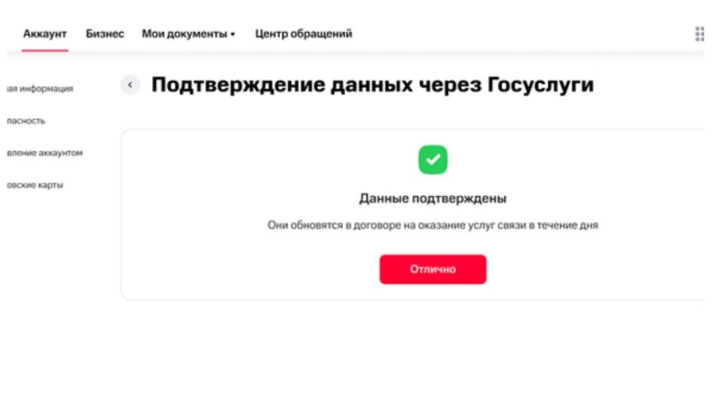Open the sidebar item ending in овские карты
720x405 pixels.
click(35, 185)
